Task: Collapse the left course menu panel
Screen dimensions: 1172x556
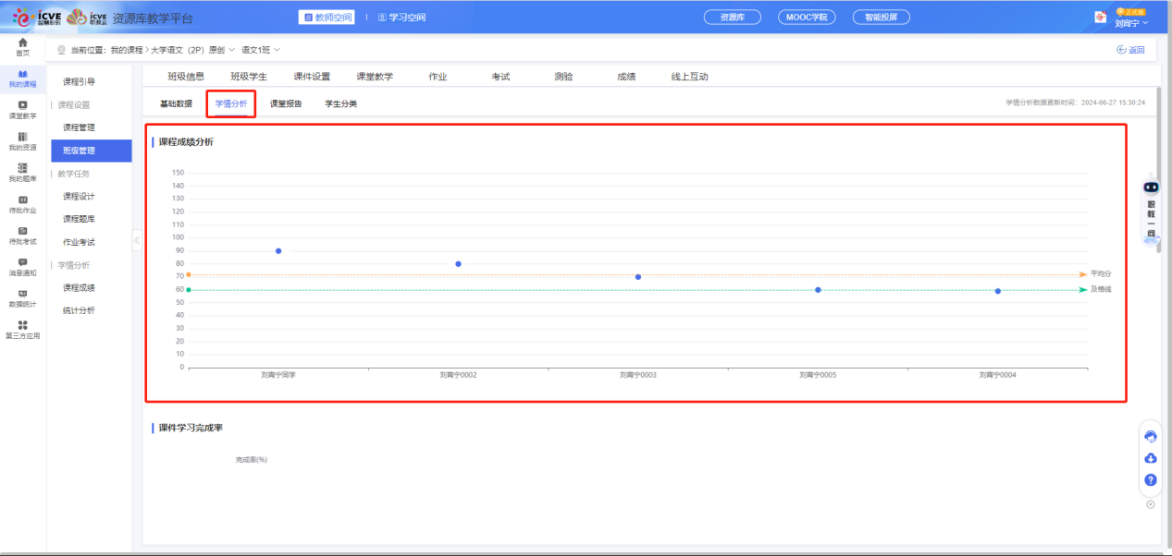Action: pyautogui.click(x=137, y=240)
